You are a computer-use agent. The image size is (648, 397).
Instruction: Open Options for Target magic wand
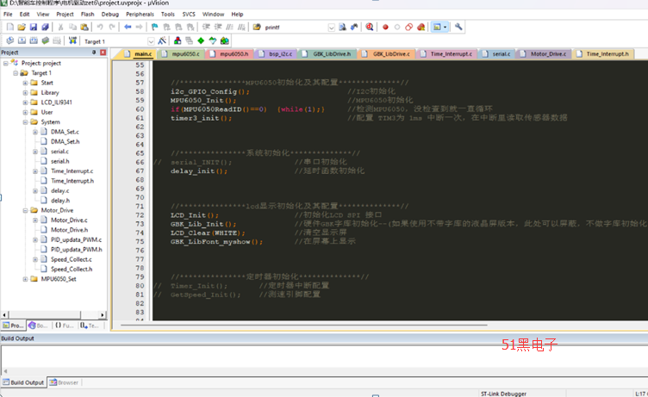[x=162, y=40]
